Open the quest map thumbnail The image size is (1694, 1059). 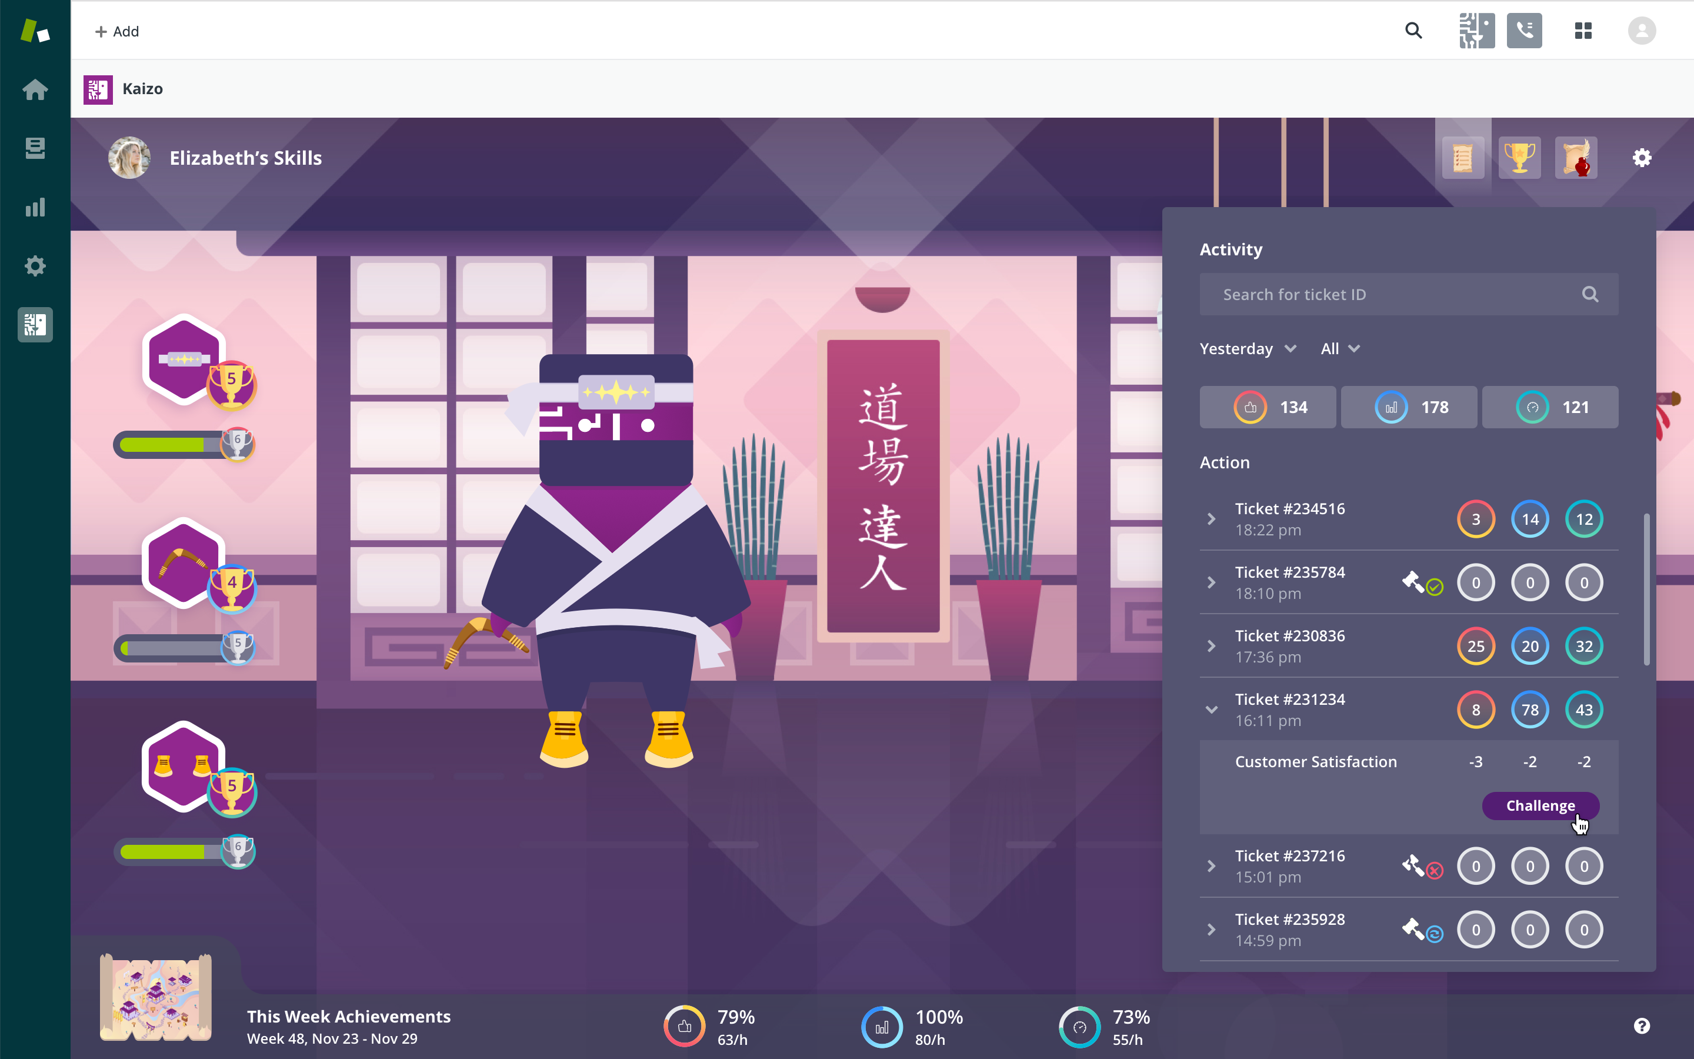tap(155, 997)
